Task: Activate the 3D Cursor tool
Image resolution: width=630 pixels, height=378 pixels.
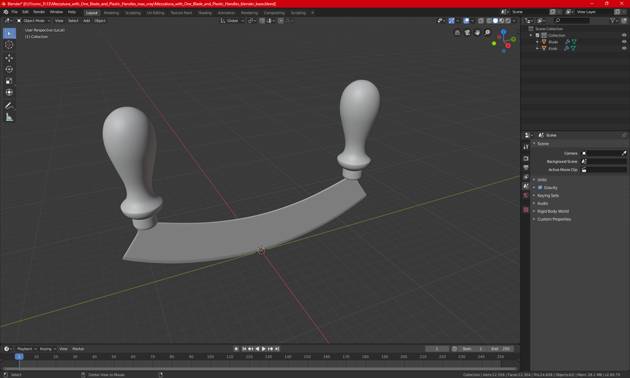Action: pyautogui.click(x=9, y=45)
